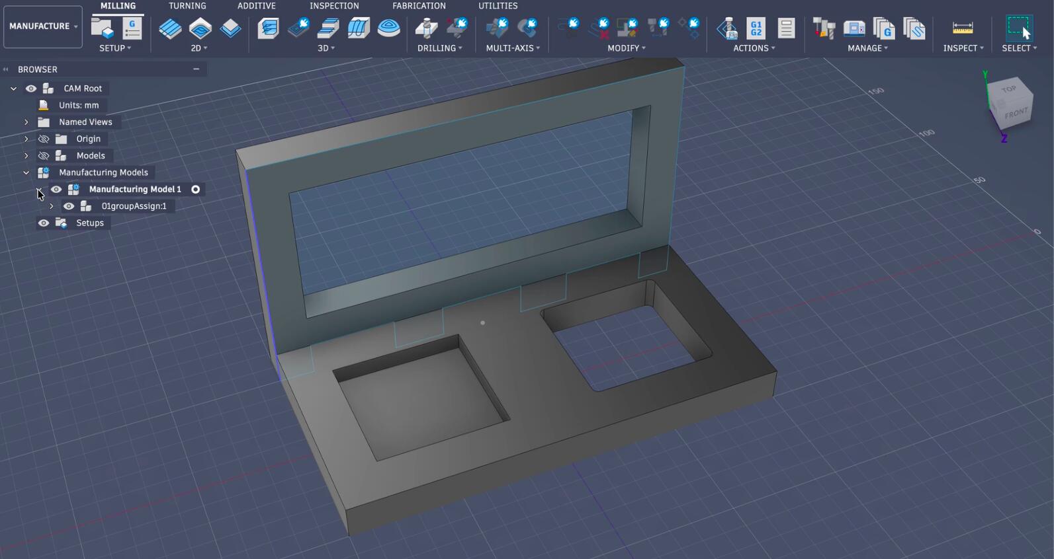Open the Post Library G icon
The width and height of the screenshot is (1054, 559).
coord(884,28)
